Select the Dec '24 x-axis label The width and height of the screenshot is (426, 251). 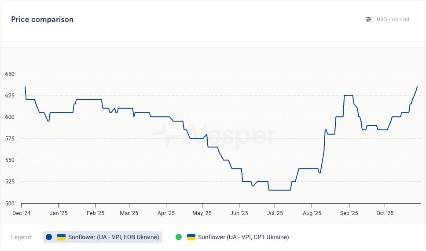click(21, 213)
